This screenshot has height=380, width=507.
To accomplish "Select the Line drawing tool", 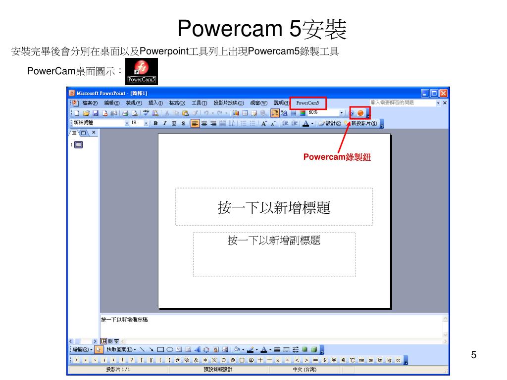I will point(142,350).
